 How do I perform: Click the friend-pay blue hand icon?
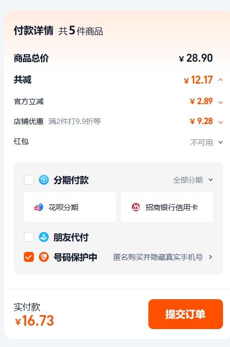[44, 237]
